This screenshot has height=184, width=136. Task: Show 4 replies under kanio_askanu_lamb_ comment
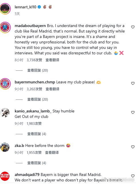click(37, 134)
